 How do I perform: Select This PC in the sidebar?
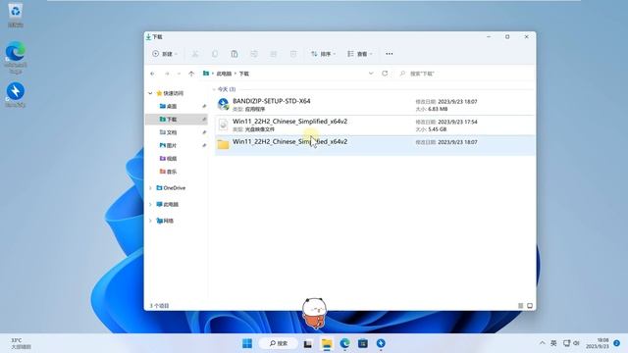(x=168, y=204)
